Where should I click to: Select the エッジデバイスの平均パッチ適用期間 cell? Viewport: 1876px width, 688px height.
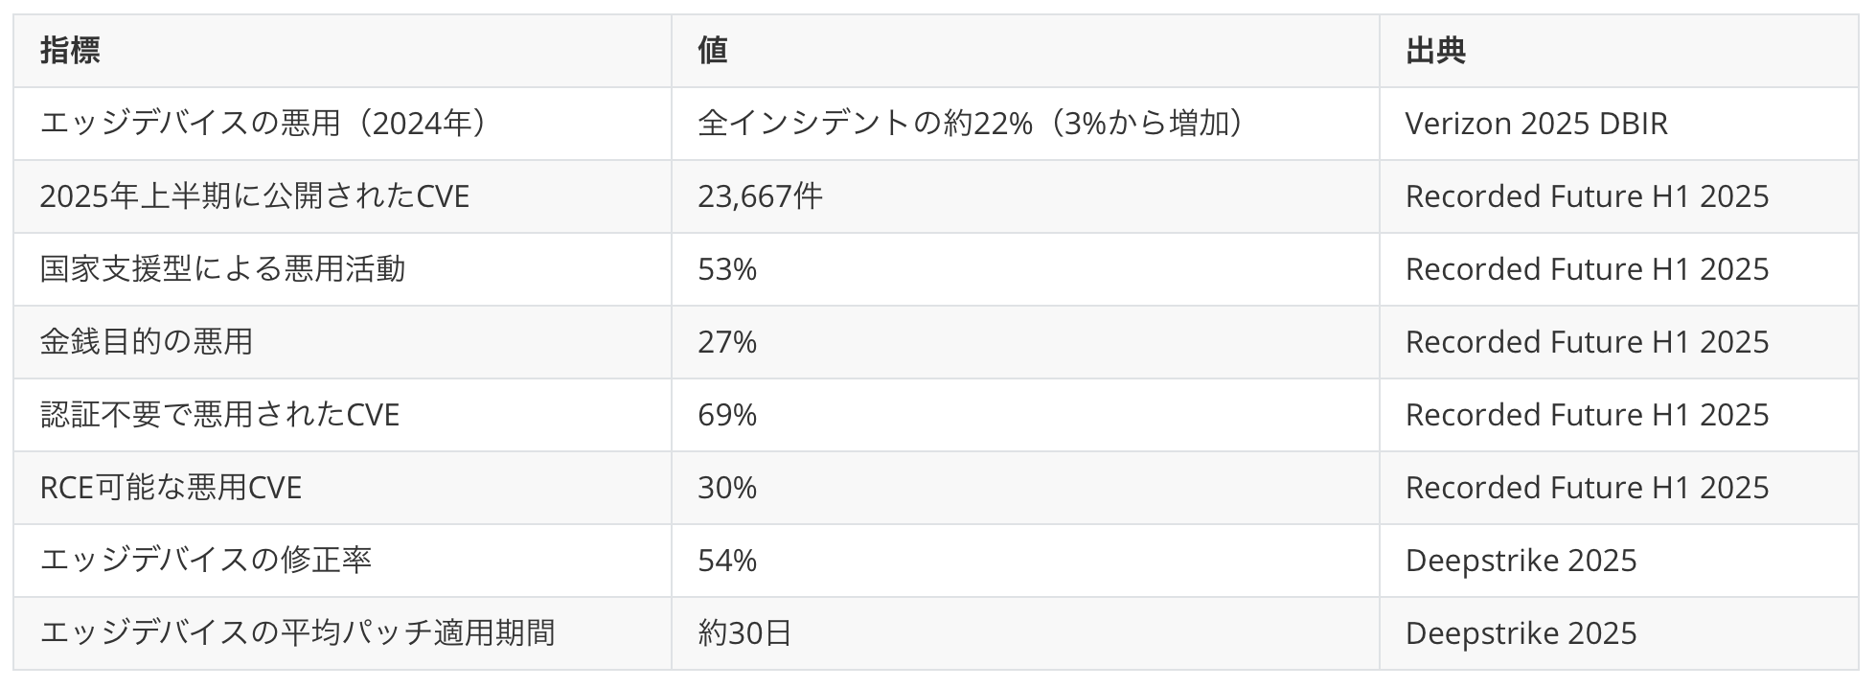(x=297, y=633)
